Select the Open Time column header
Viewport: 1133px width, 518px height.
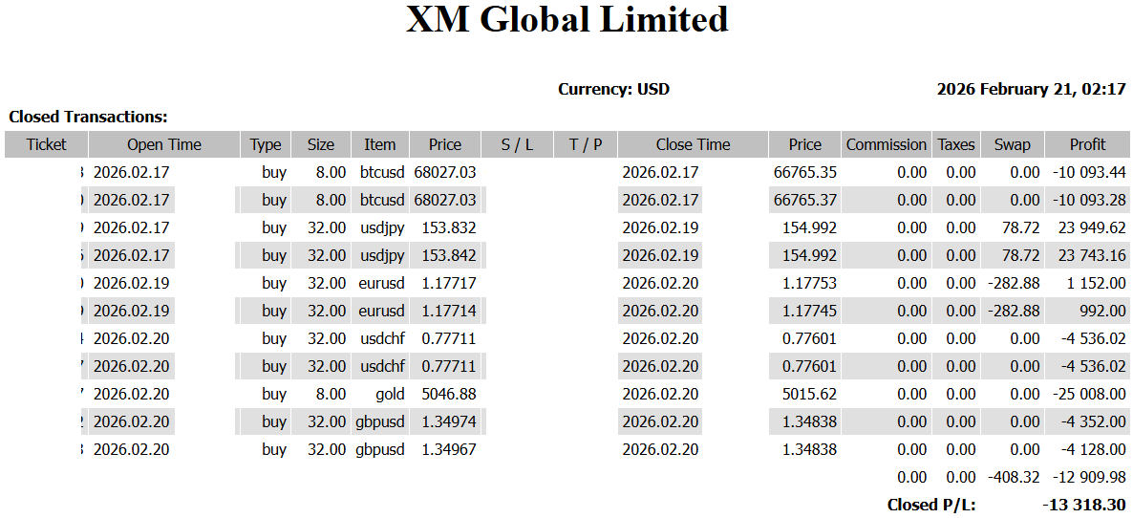164,144
